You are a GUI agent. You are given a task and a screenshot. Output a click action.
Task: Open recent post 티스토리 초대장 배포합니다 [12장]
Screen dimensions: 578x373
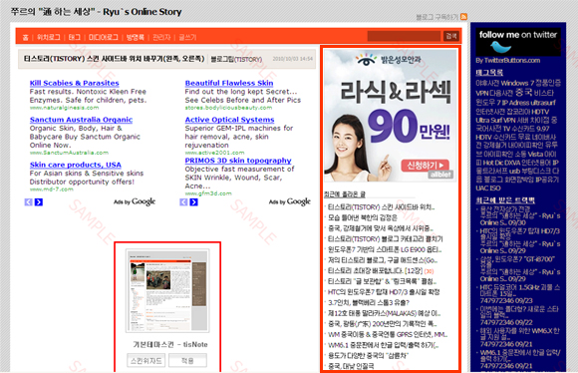tap(375, 271)
